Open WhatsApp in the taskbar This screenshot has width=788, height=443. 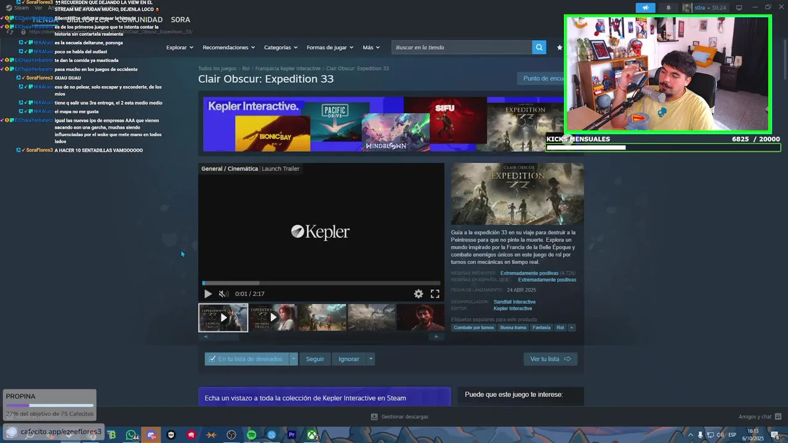point(131,435)
